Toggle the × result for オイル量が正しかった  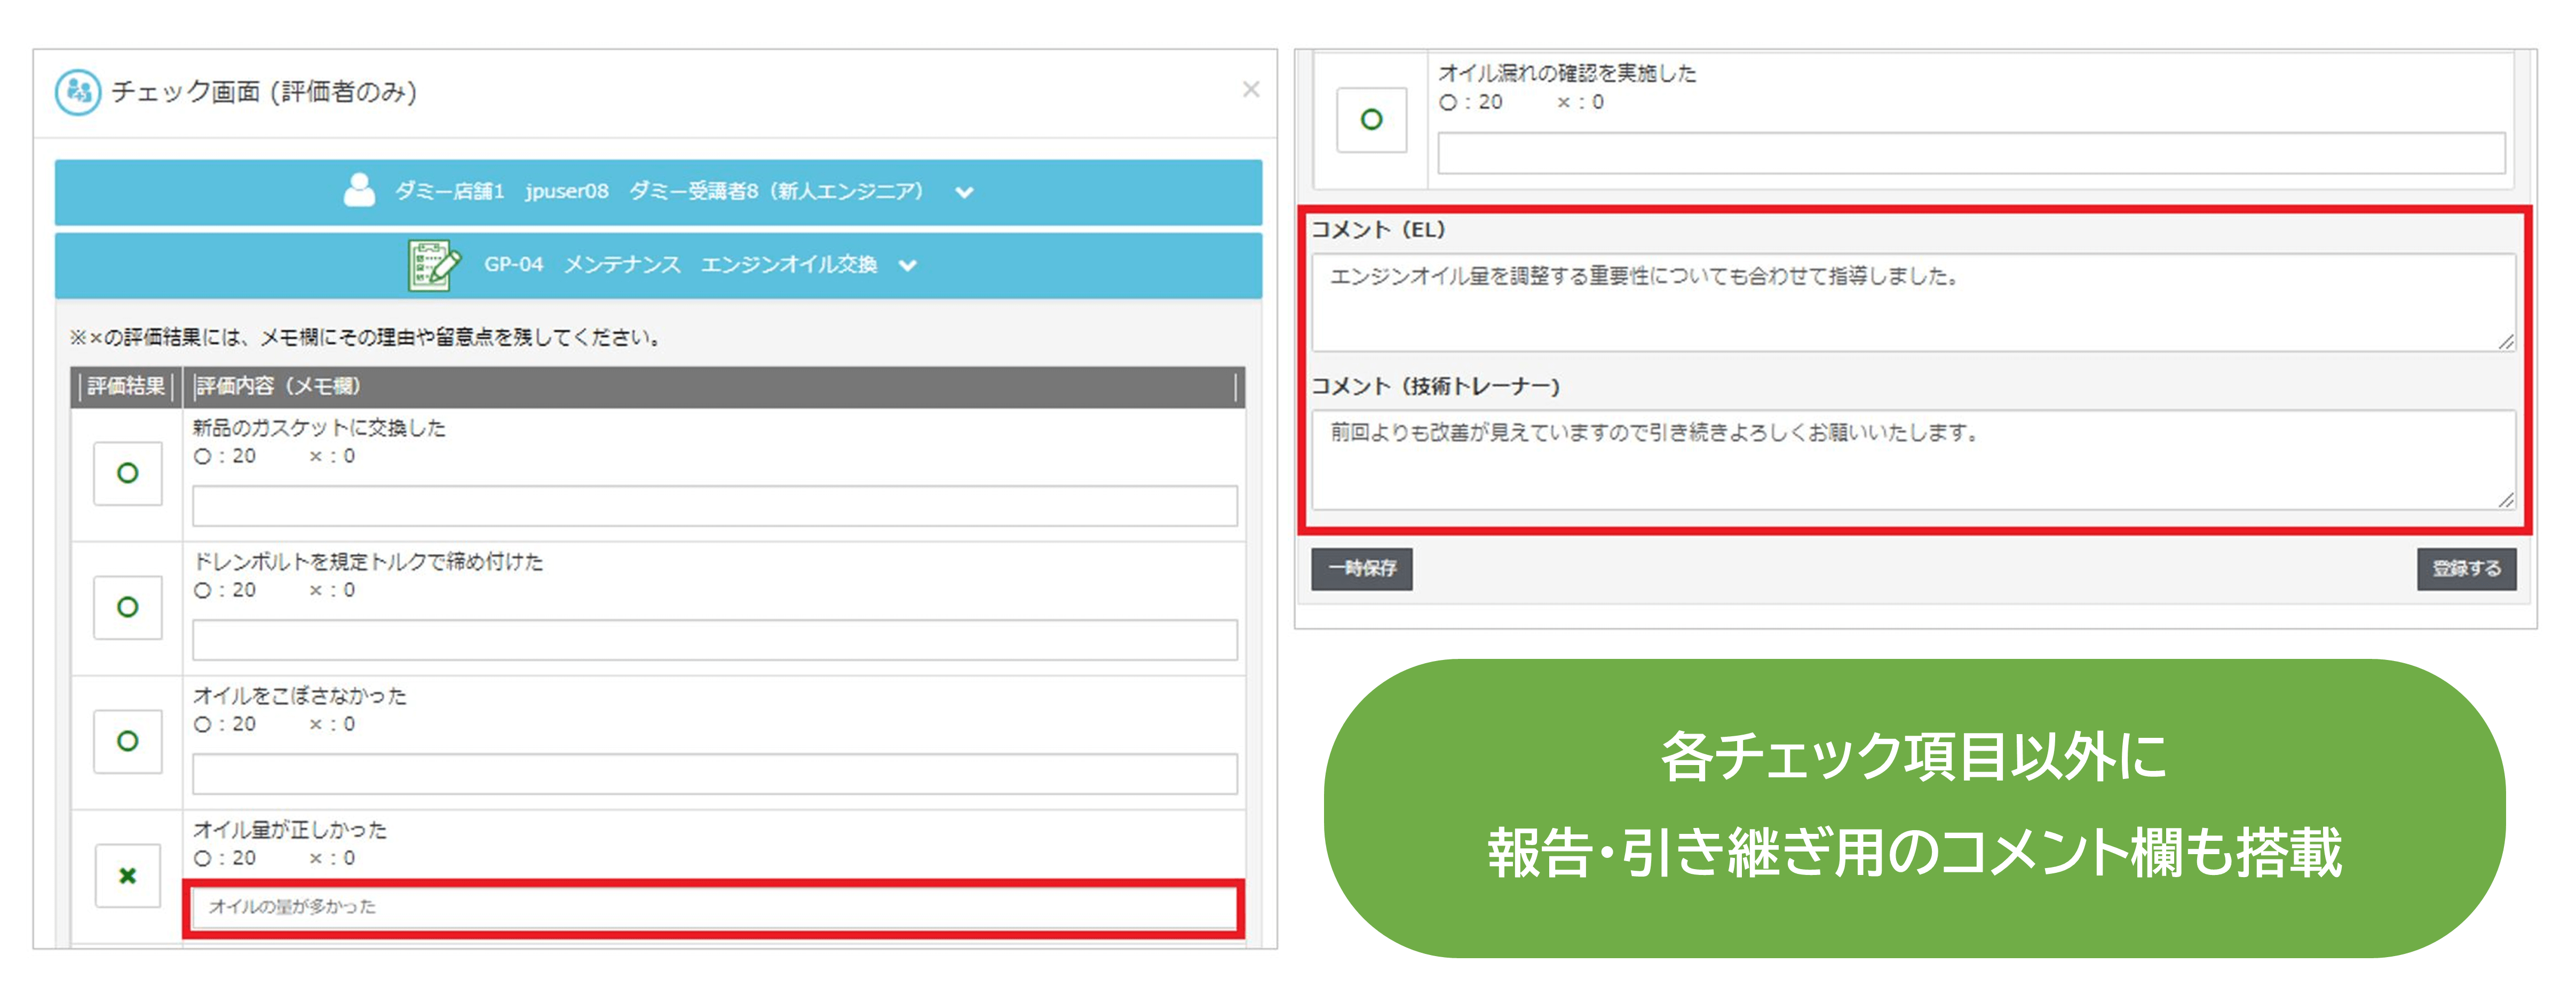point(128,876)
